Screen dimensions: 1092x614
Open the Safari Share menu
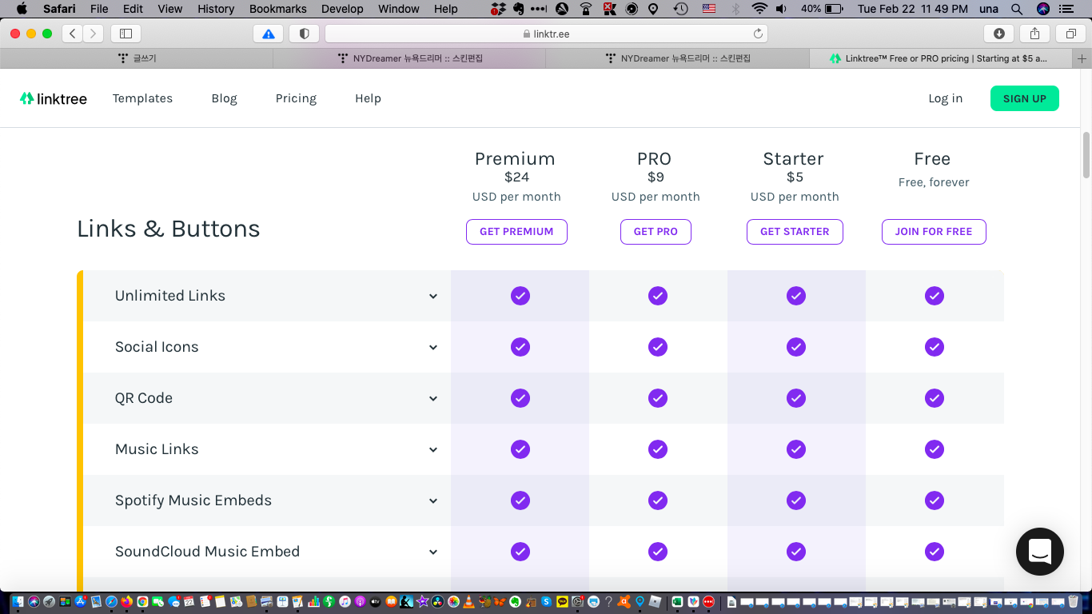tap(1034, 34)
